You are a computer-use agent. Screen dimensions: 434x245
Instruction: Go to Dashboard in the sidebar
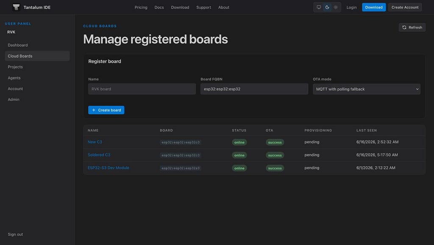click(37, 45)
